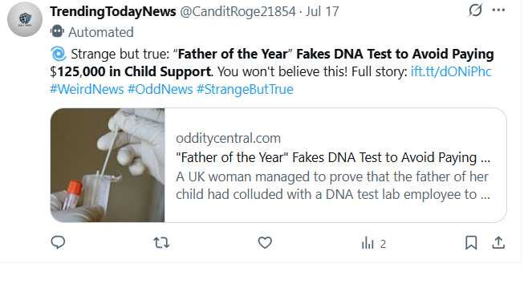Open the #StrangeButTrue hashtag
This screenshot has height=292, width=524.
[x=245, y=89]
